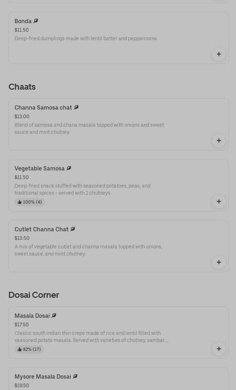236x390 pixels.
Task: Add Masala Dosai to cart
Action: click(219, 349)
